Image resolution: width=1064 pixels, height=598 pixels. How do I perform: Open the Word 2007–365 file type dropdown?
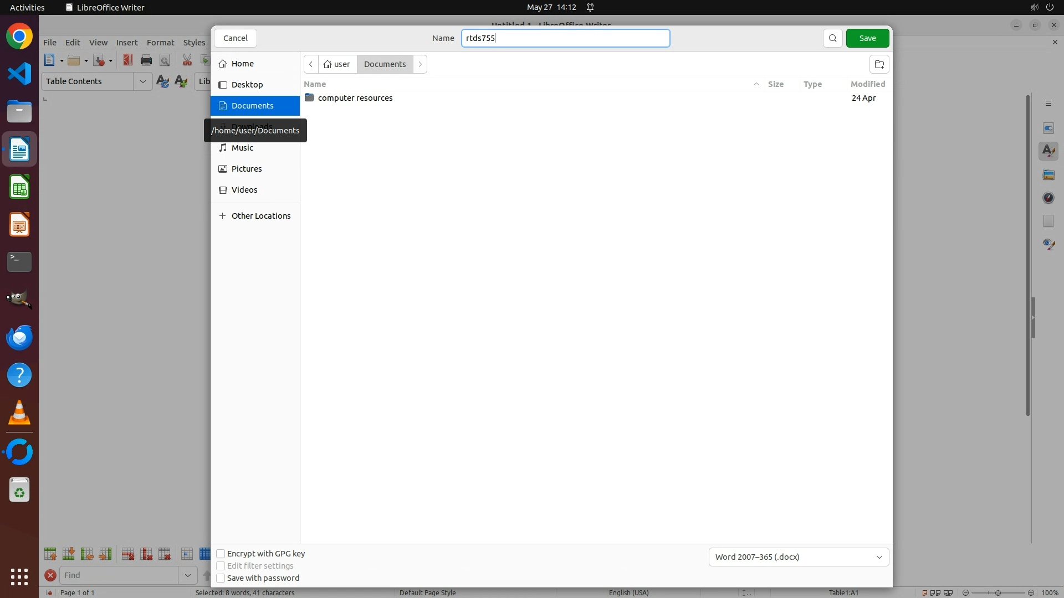[x=798, y=557]
